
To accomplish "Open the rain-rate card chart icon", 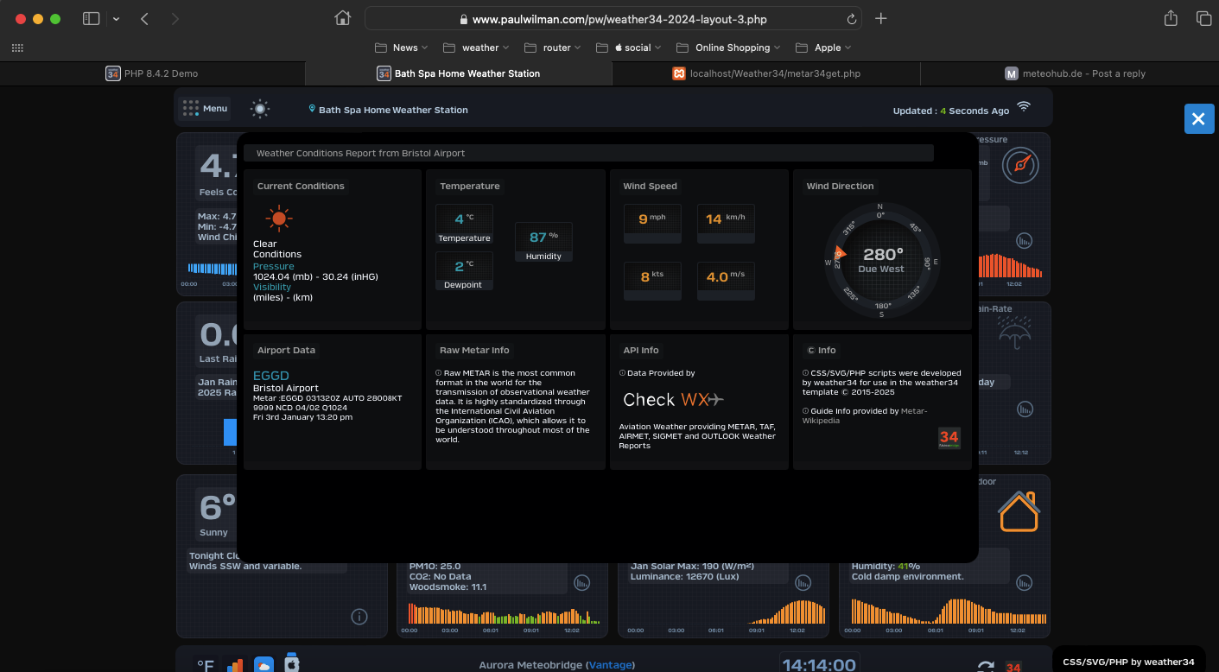I will pos(1025,409).
